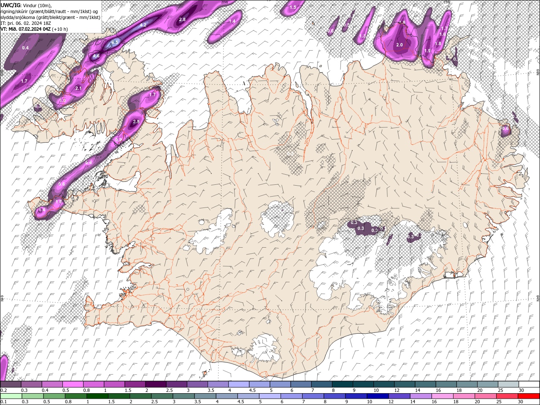Click the 4.2 precipitation value on the map
This screenshot has height=405, width=540.
(143, 25)
